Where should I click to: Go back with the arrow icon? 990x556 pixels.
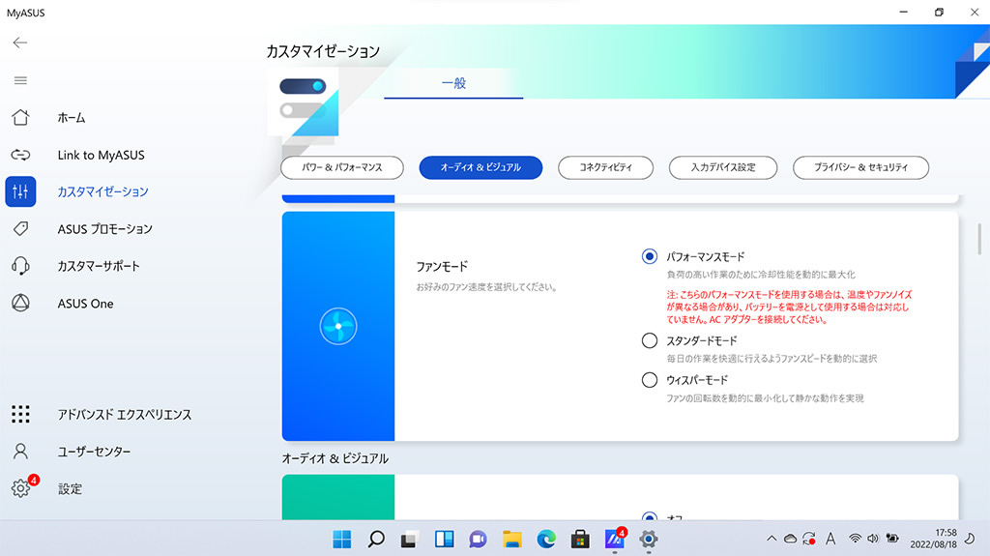pos(20,43)
